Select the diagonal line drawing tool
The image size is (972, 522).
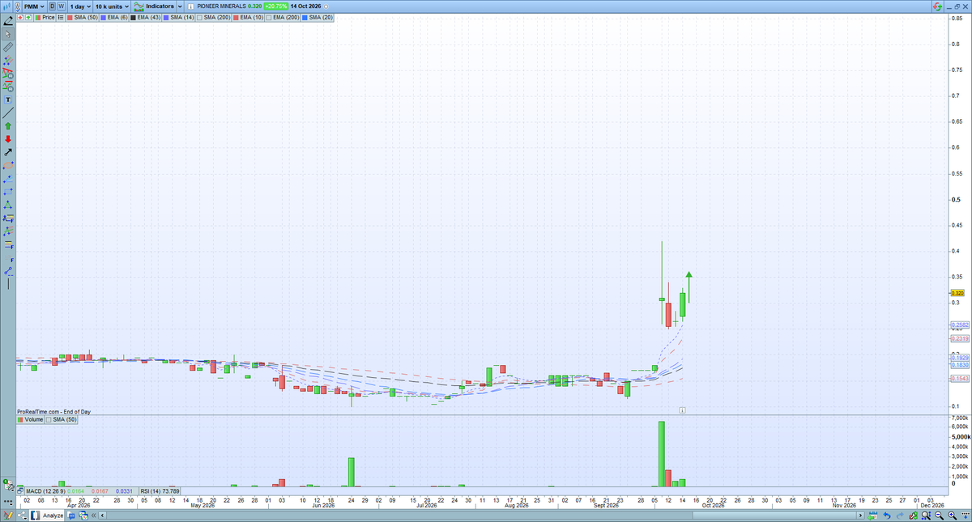tap(8, 113)
